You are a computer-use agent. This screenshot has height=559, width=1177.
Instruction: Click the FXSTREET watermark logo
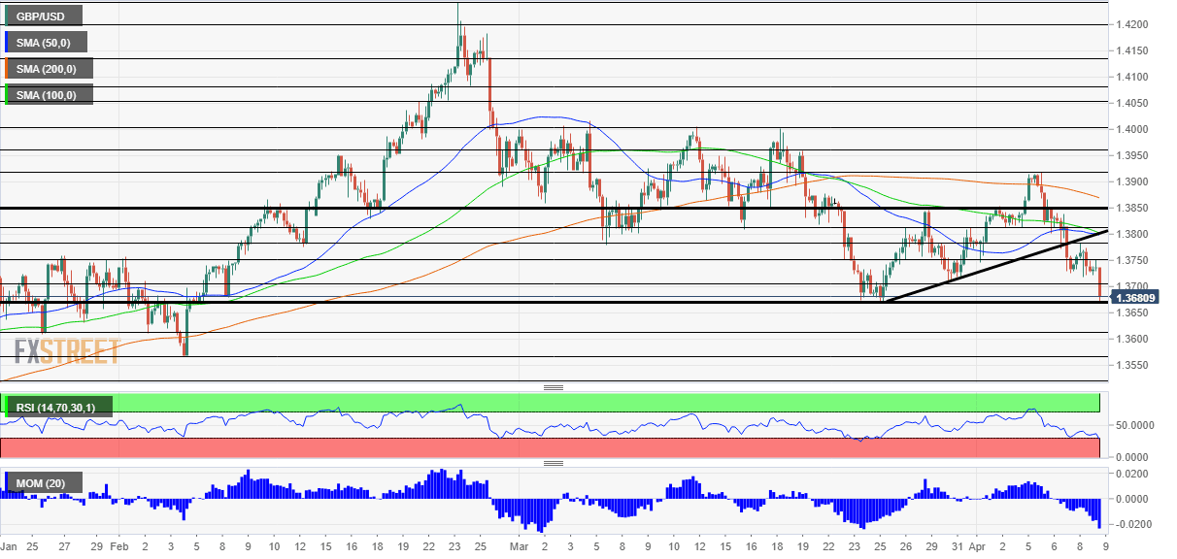(67, 350)
